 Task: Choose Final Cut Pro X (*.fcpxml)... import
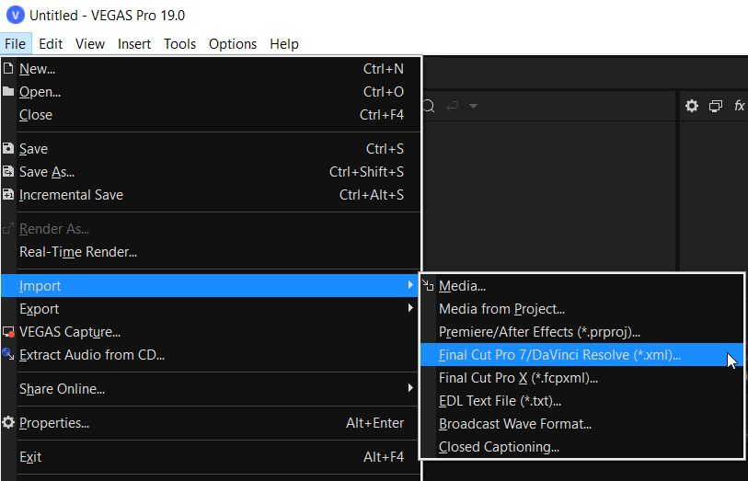tap(582, 378)
